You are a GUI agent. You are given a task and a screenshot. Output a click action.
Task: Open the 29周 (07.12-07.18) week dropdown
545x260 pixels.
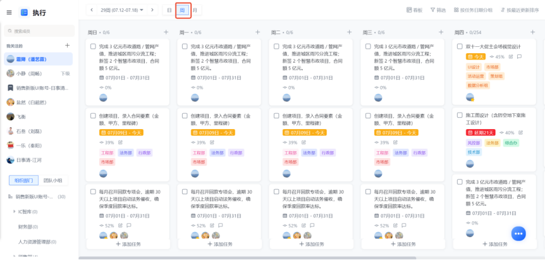[x=122, y=10]
